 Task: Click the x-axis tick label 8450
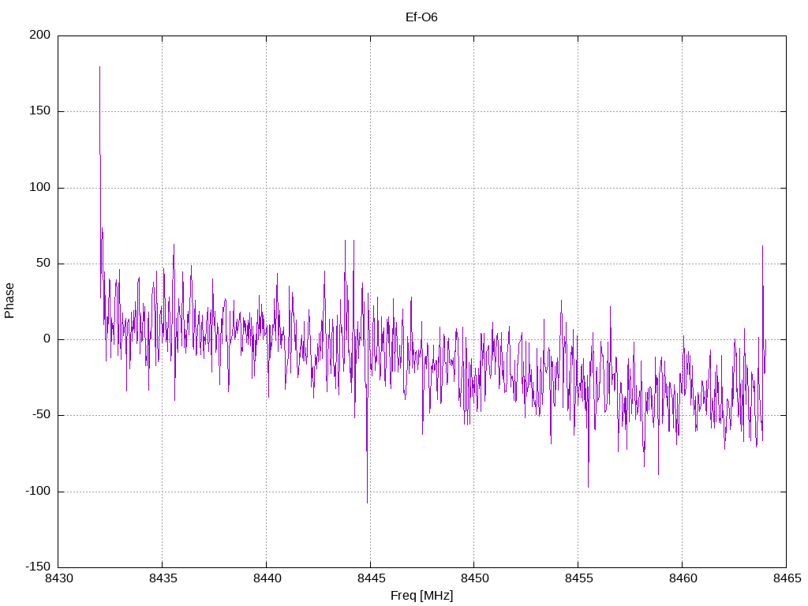474,578
